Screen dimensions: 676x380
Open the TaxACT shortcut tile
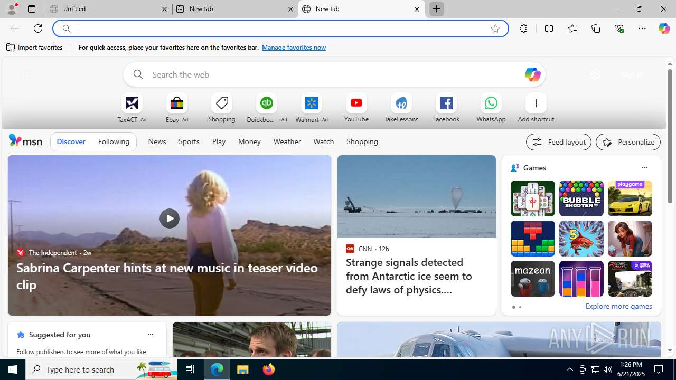[x=132, y=108]
